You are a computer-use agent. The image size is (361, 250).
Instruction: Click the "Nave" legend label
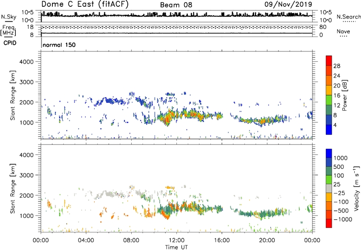tap(343, 31)
